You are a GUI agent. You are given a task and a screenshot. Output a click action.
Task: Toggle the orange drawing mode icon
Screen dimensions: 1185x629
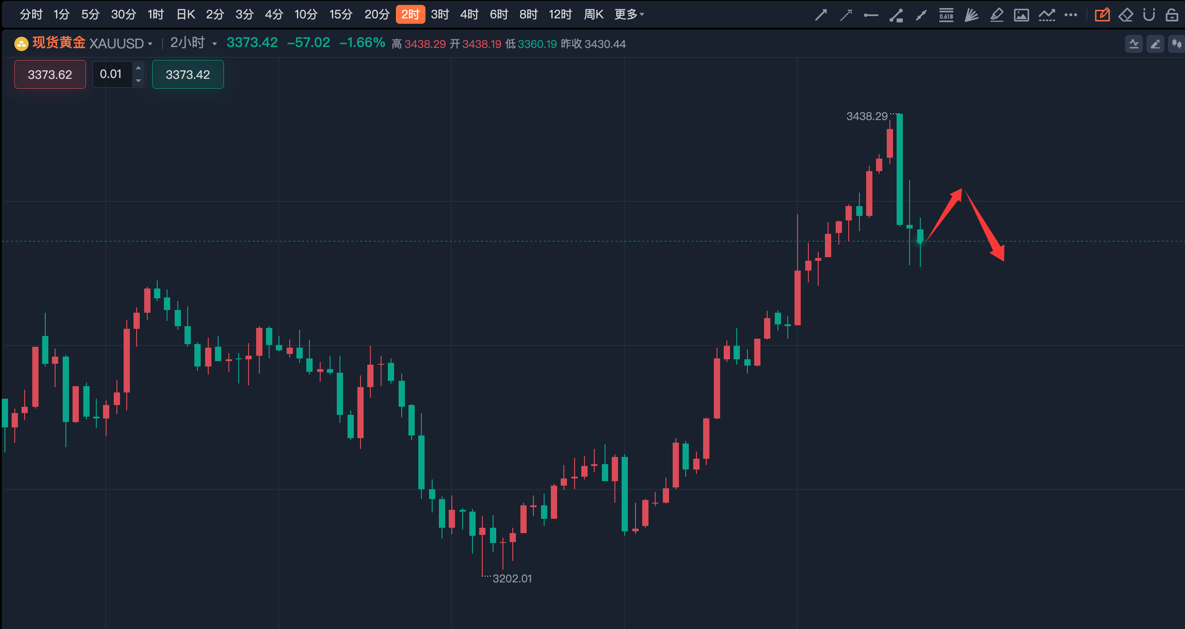click(x=1102, y=15)
